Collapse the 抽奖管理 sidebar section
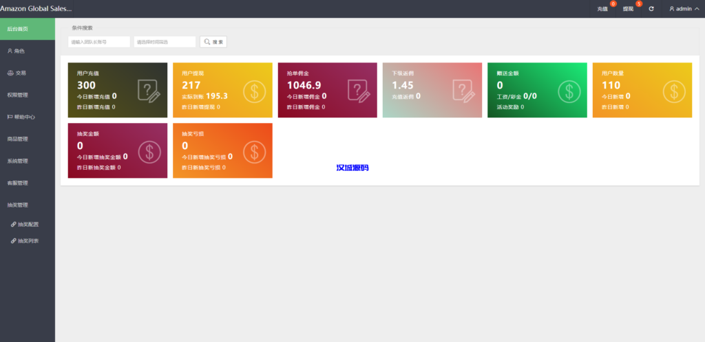The width and height of the screenshot is (705, 342). click(x=28, y=205)
